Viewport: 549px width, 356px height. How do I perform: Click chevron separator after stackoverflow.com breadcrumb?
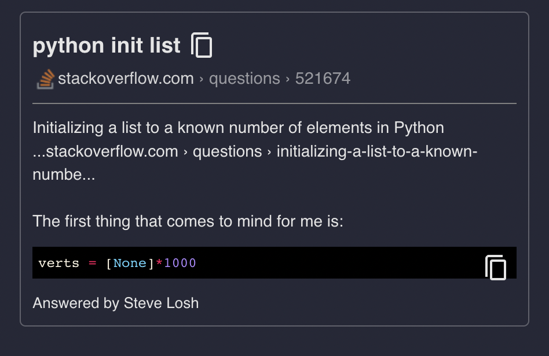coord(202,79)
